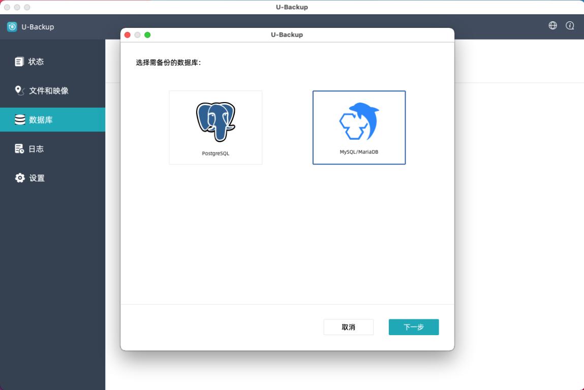Click the 状态 document icon in the sidebar
The width and height of the screenshot is (584, 390).
[19, 61]
